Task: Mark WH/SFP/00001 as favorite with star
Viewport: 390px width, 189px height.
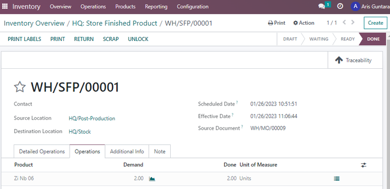Action: pos(19,87)
